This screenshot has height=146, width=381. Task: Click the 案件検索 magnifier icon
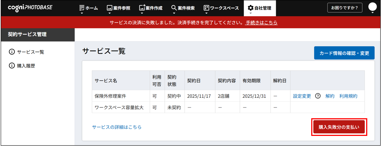point(174,8)
